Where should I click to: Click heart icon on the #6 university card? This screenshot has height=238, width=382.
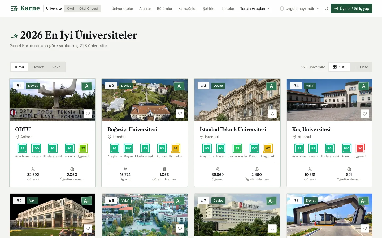180,228
